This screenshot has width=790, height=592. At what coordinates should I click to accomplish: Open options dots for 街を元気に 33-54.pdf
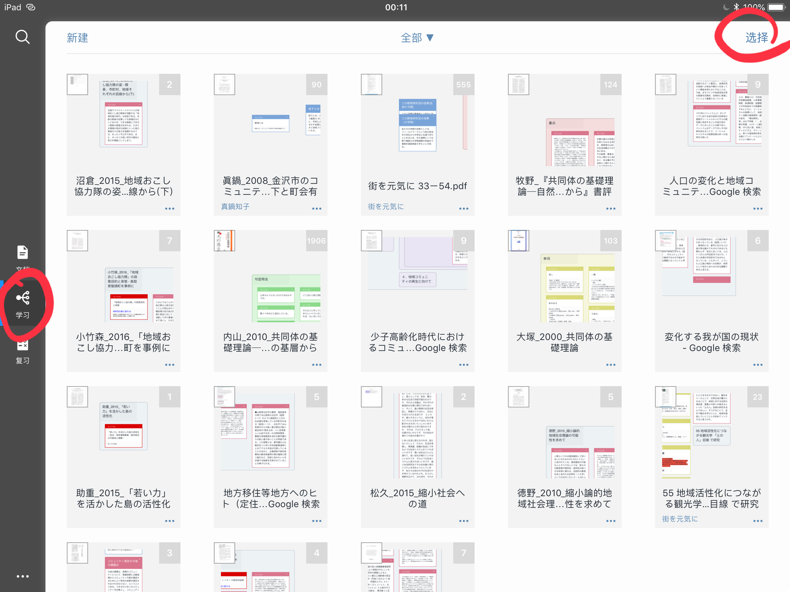click(x=464, y=208)
